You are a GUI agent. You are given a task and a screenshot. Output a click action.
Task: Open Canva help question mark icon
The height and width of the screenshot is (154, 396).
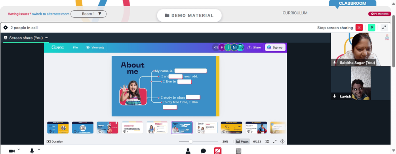tap(282, 142)
